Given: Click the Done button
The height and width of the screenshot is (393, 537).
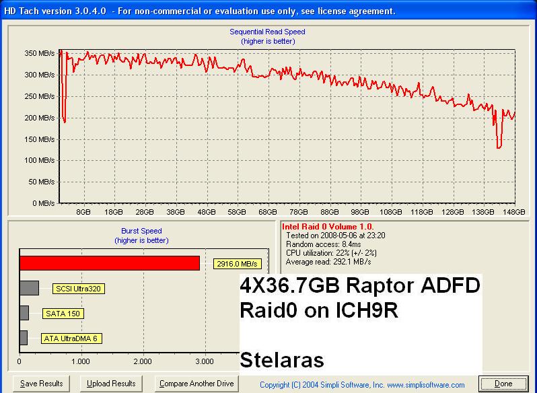Looking at the screenshot, I should click(x=503, y=384).
